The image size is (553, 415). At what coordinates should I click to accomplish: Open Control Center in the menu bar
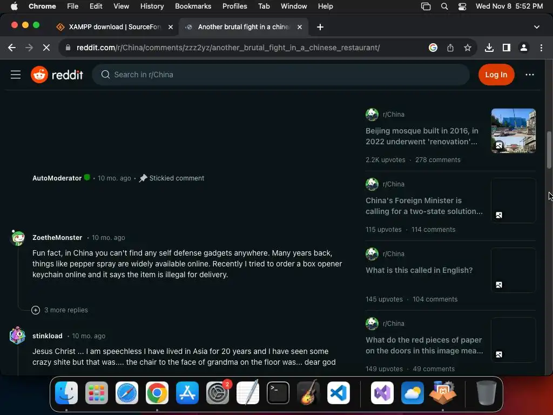pos(462,6)
